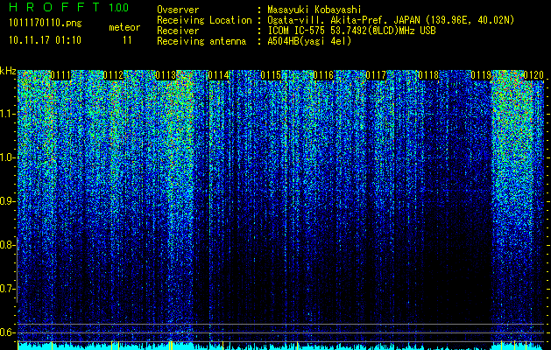Click the Ovserver label
The height and width of the screenshot is (350, 551).
coord(178,10)
